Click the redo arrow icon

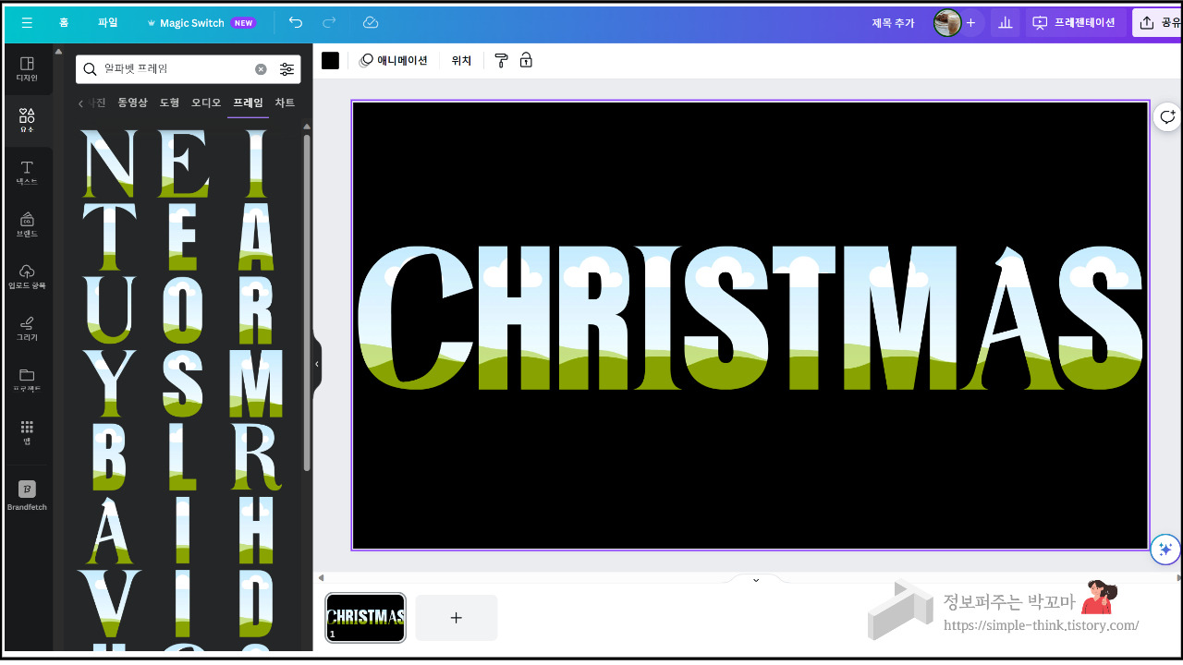(329, 22)
